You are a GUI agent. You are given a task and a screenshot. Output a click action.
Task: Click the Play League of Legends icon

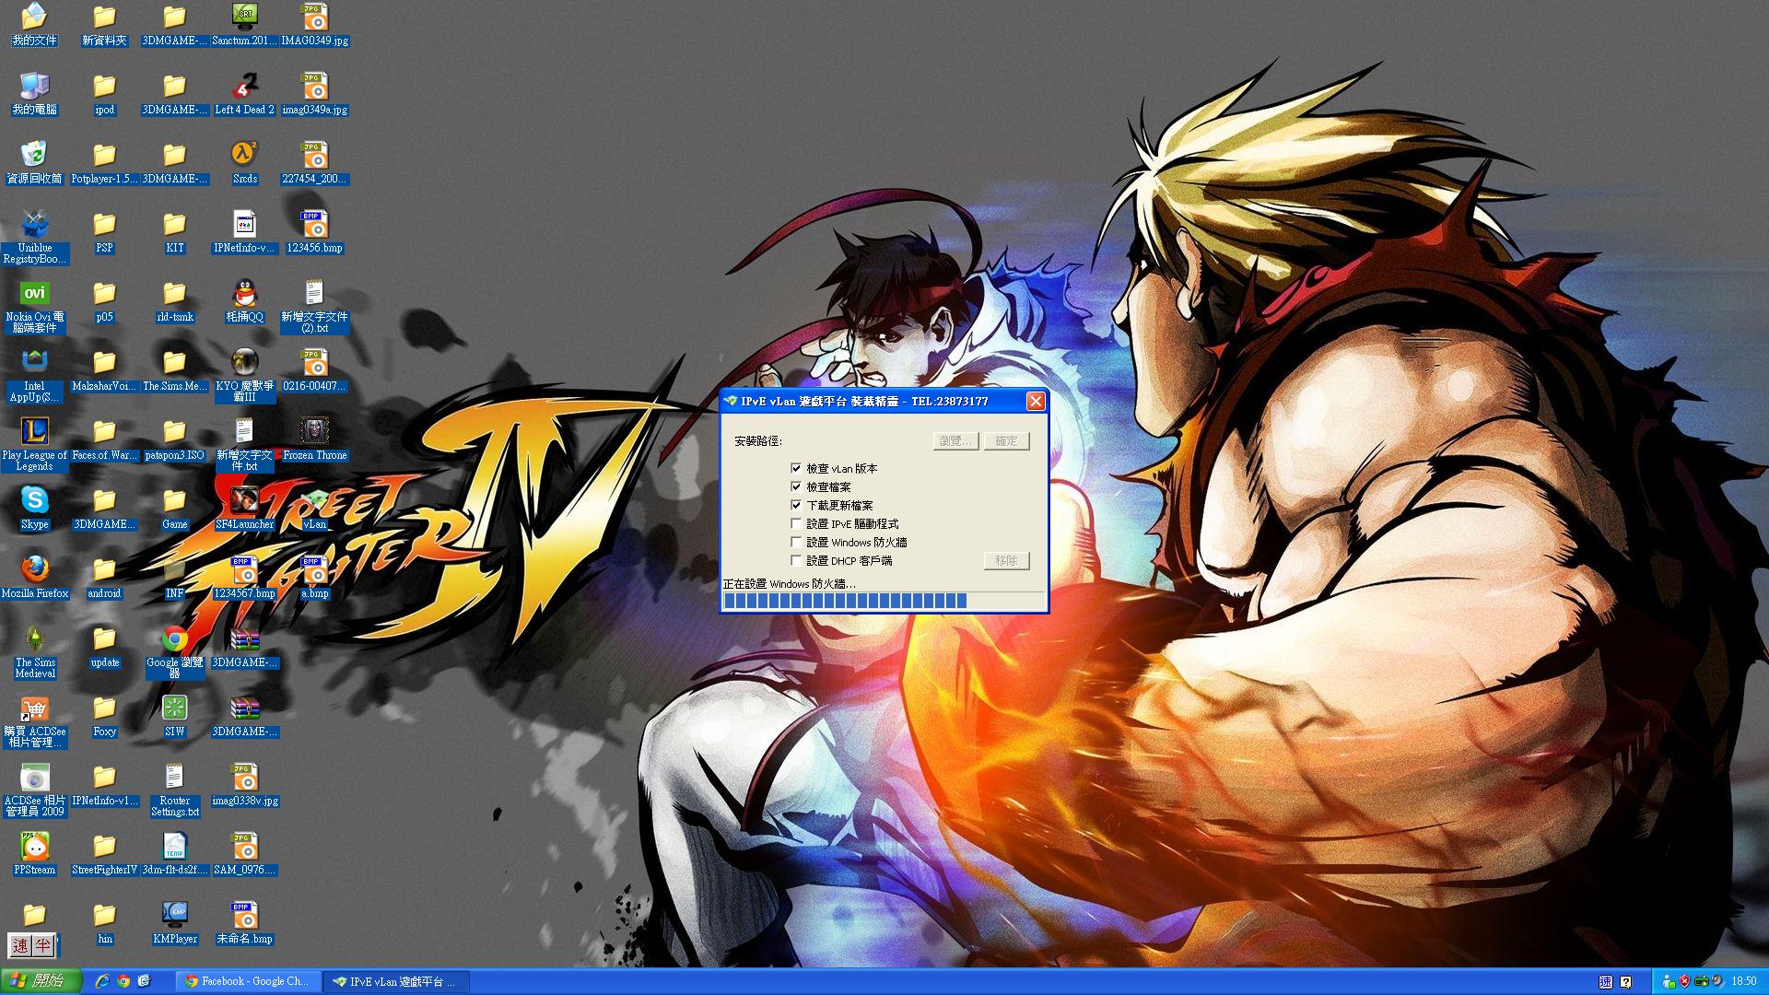point(35,432)
